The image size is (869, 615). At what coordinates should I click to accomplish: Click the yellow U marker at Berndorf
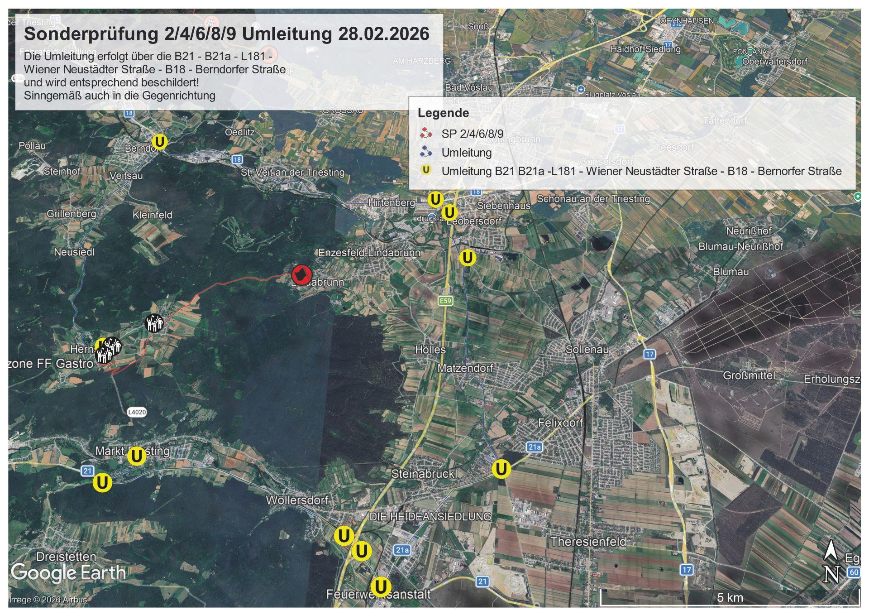(x=159, y=141)
